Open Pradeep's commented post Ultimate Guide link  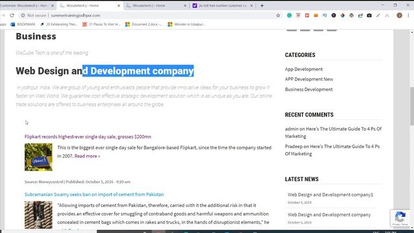pos(332,150)
